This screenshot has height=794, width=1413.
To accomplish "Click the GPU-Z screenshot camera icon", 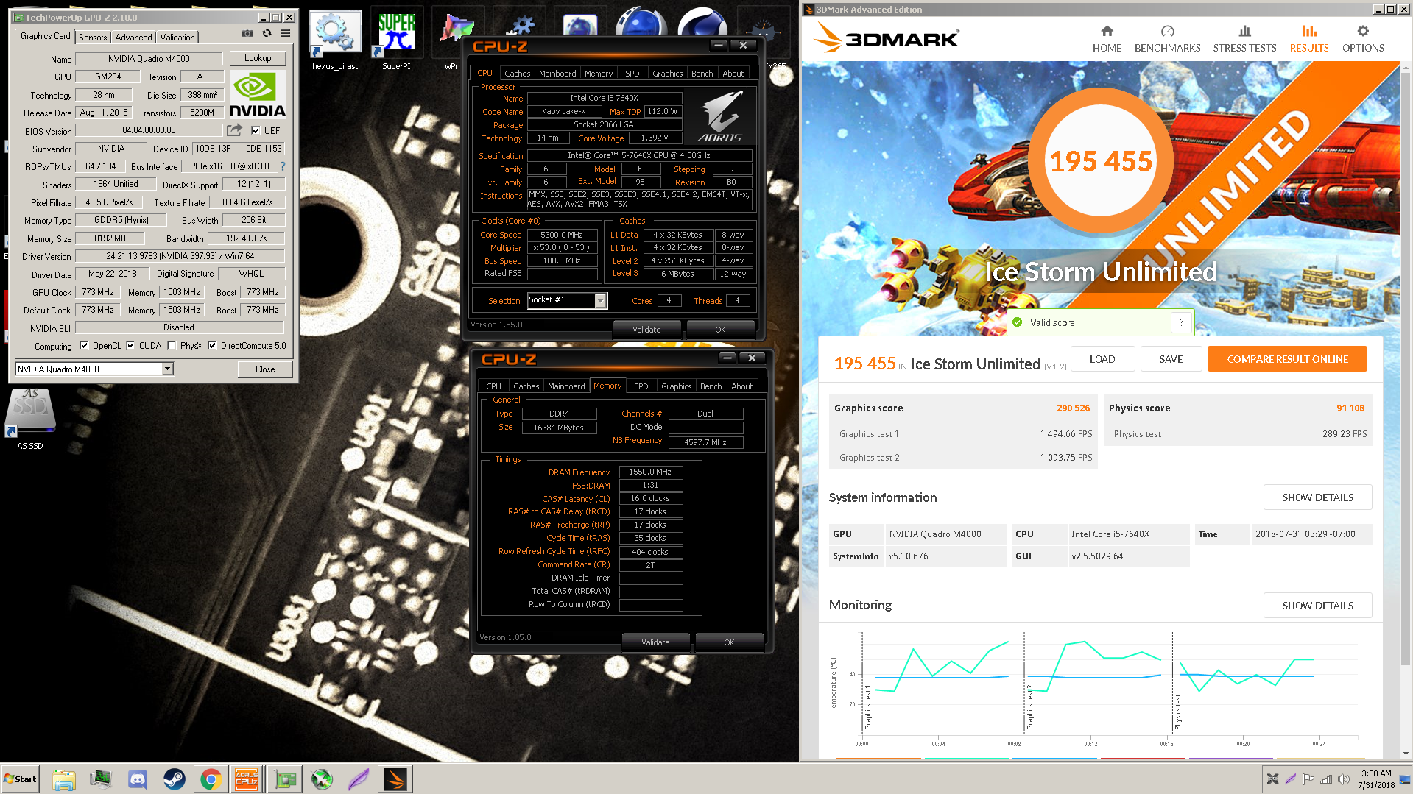I will [247, 33].
